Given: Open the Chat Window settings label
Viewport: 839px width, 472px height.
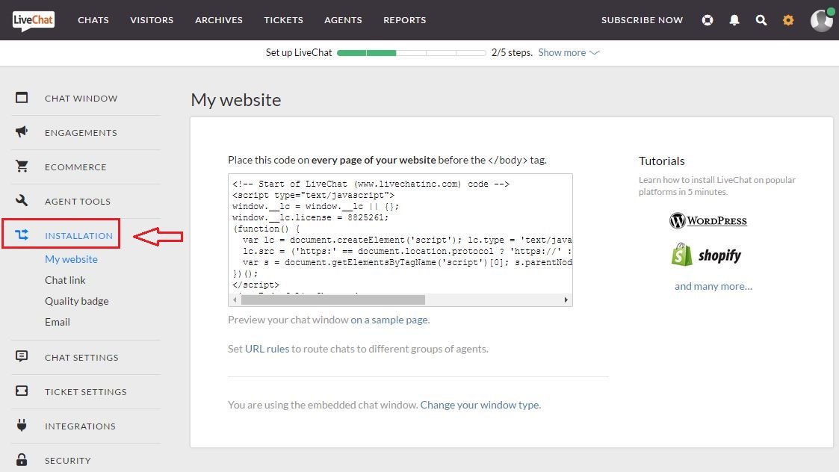Looking at the screenshot, I should click(x=81, y=99).
